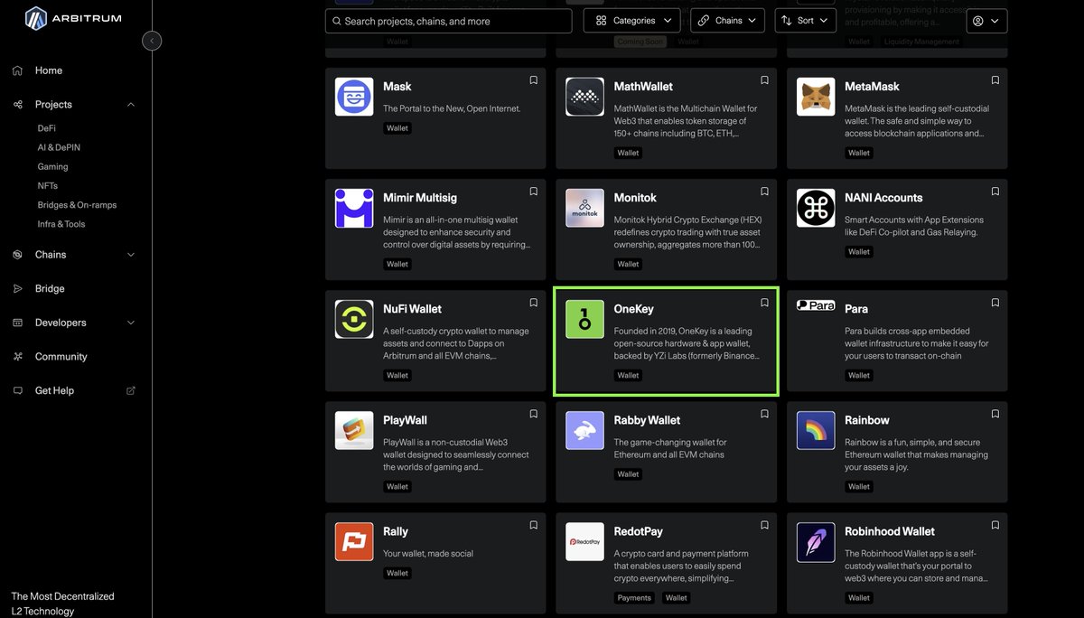Bookmark the Mask project
1084x618 pixels.
(533, 80)
